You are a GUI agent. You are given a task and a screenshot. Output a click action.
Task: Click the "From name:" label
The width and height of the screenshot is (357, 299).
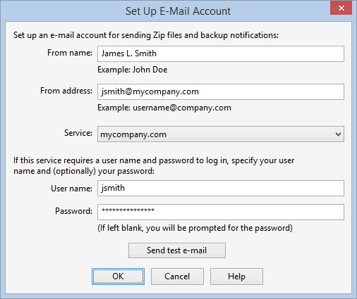pyautogui.click(x=70, y=53)
